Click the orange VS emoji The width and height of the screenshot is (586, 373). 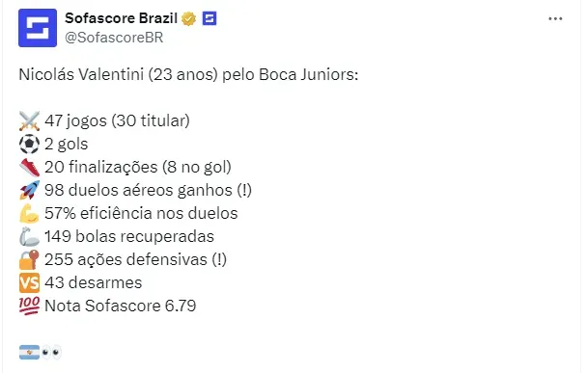pyautogui.click(x=29, y=282)
